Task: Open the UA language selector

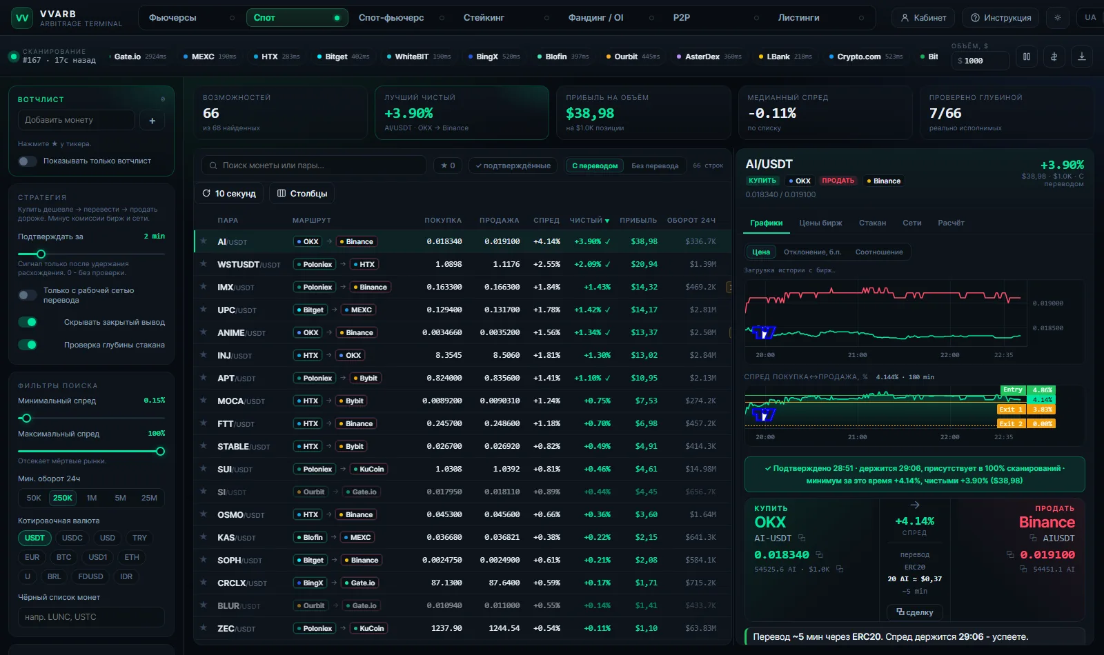Action: pyautogui.click(x=1090, y=18)
